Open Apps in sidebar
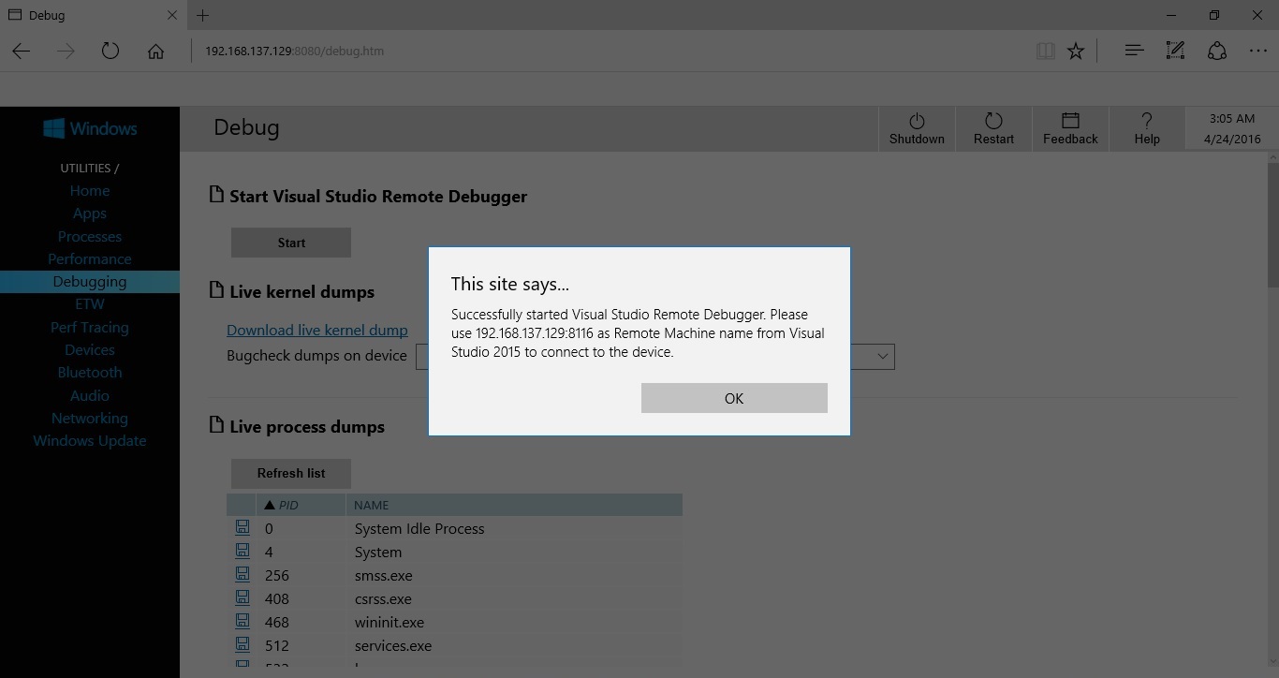Screen dimensions: 1279x678 tap(90, 214)
